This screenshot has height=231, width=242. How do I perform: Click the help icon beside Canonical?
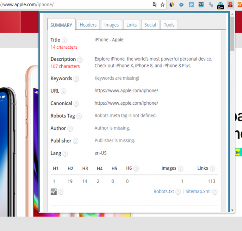click(x=76, y=104)
